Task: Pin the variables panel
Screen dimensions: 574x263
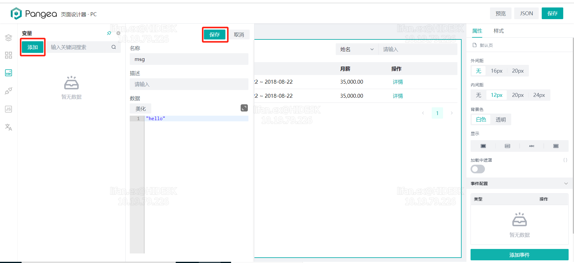Action: pos(109,33)
